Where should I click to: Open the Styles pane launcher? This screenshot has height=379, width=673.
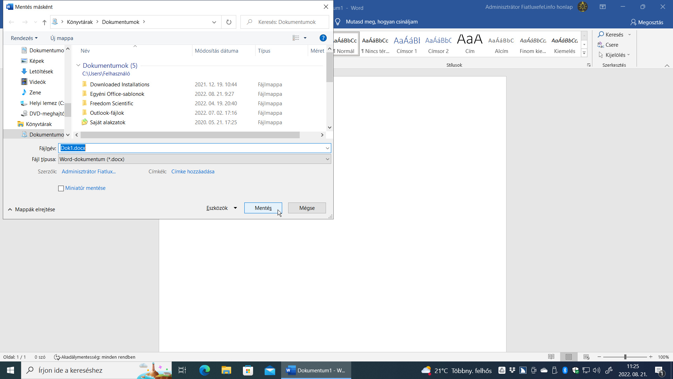589,65
